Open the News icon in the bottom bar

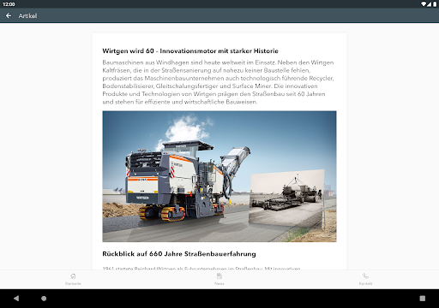coord(219,275)
